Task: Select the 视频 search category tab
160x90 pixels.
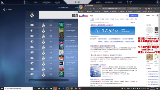Action: point(102,19)
